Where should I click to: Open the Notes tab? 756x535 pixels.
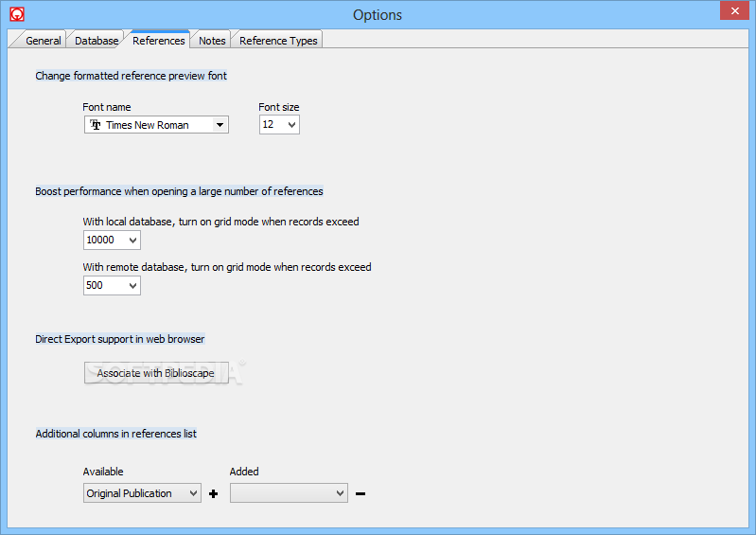(x=212, y=41)
